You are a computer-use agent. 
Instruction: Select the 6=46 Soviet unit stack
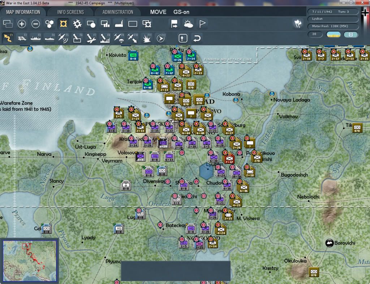click(x=244, y=187)
